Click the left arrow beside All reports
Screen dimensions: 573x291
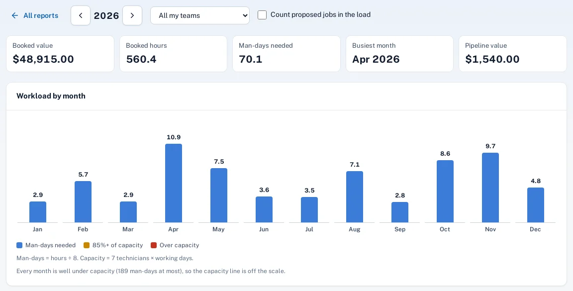coord(14,15)
